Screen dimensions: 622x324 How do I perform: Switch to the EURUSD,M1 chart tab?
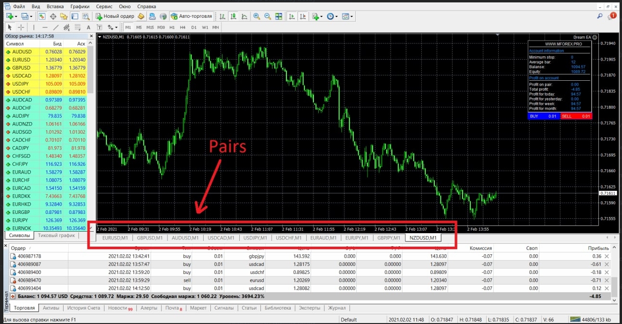click(115, 237)
